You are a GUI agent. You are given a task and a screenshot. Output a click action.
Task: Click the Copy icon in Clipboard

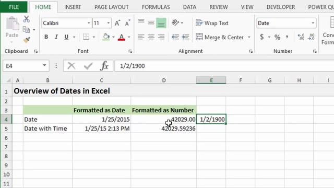coord(26,30)
